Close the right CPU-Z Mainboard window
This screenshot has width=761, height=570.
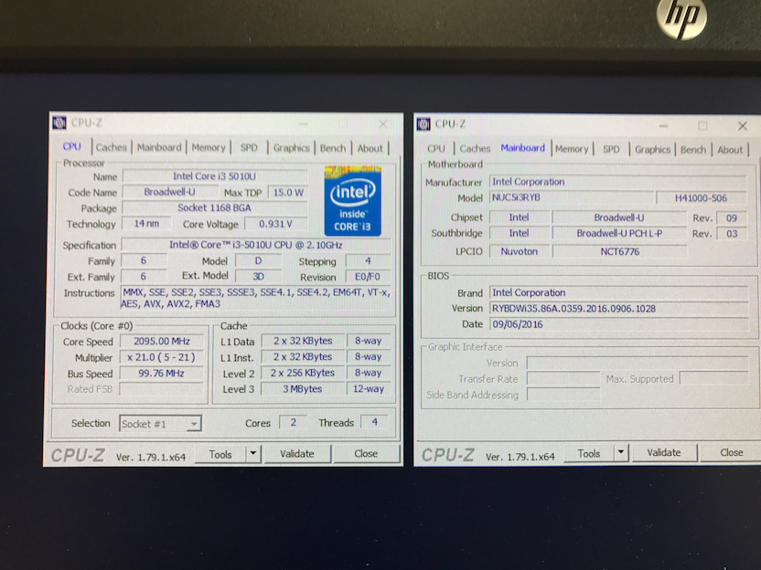pyautogui.click(x=742, y=126)
